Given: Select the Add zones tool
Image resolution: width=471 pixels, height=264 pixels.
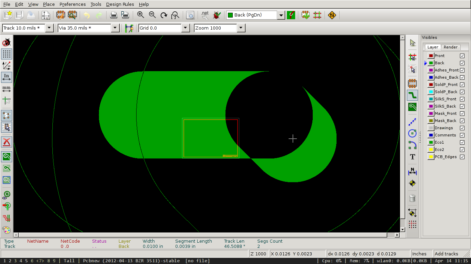Looking at the screenshot, I should (x=412, y=107).
